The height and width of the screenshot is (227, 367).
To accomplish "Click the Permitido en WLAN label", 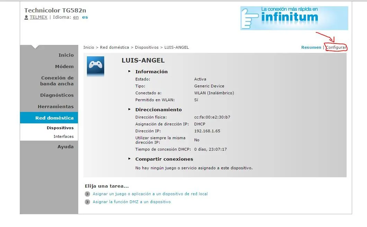I will pyautogui.click(x=155, y=100).
